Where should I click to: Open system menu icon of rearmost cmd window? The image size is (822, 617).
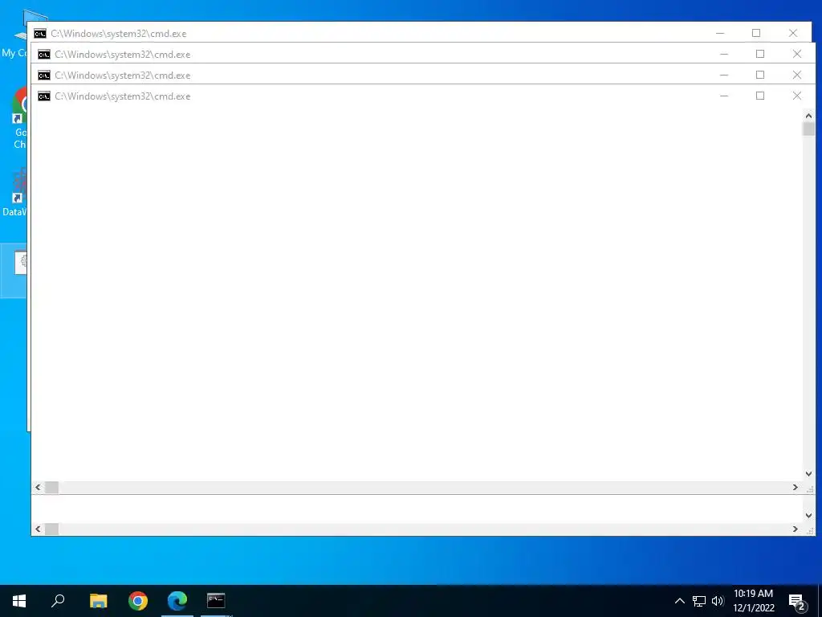(x=40, y=34)
